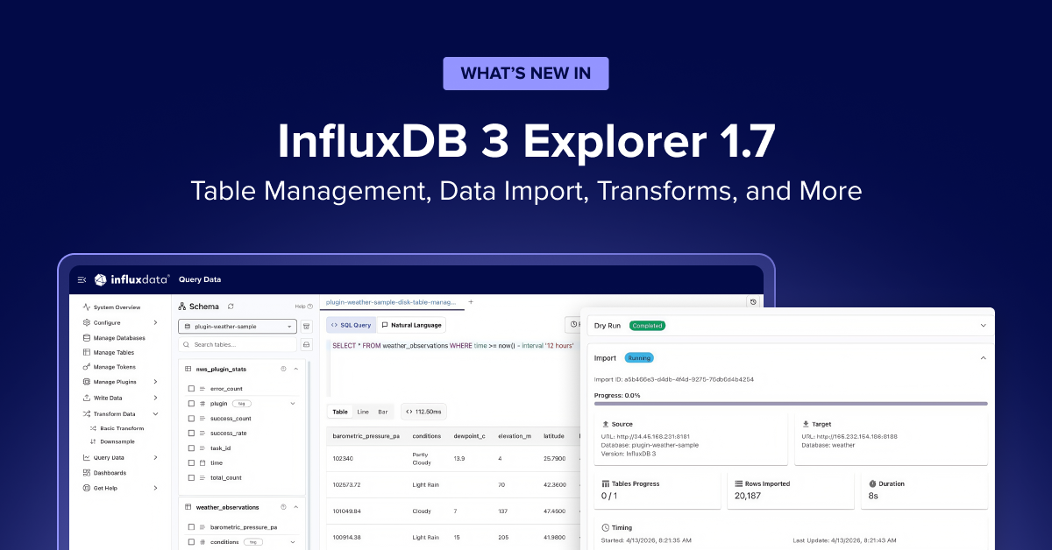This screenshot has height=550, width=1052.
Task: Open System Overview from the sidebar
Action: 110,307
